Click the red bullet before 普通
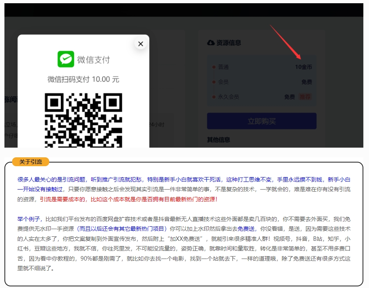 coord(214,67)
